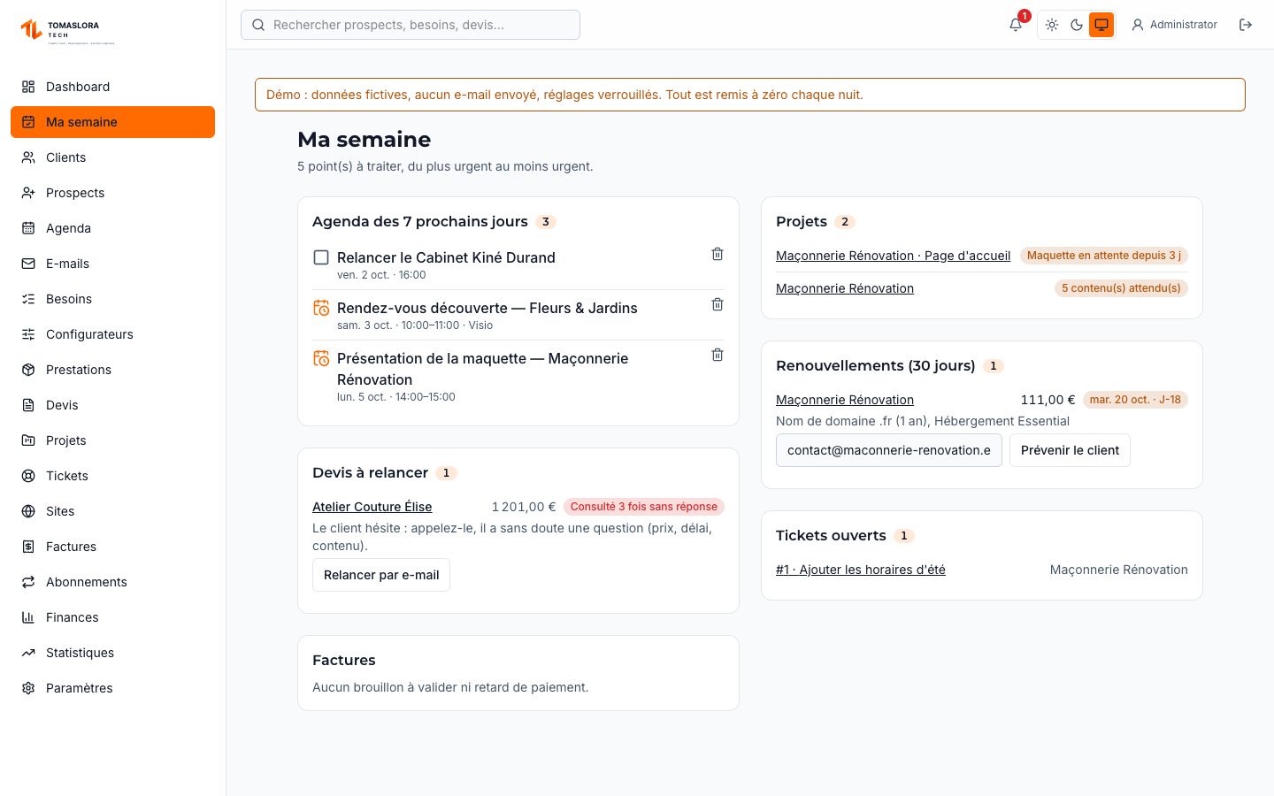Viewport: 1274px width, 796px height.
Task: Navigate to Finances
Action: click(x=112, y=617)
